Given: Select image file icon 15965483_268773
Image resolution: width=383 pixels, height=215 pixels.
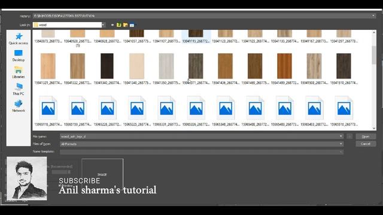Looking at the screenshot, I should point(285,107).
